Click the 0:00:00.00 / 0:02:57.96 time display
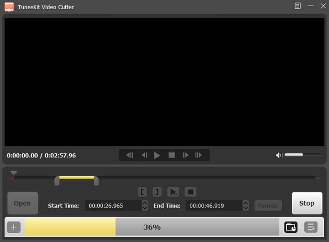The height and width of the screenshot is (242, 329). coord(42,155)
